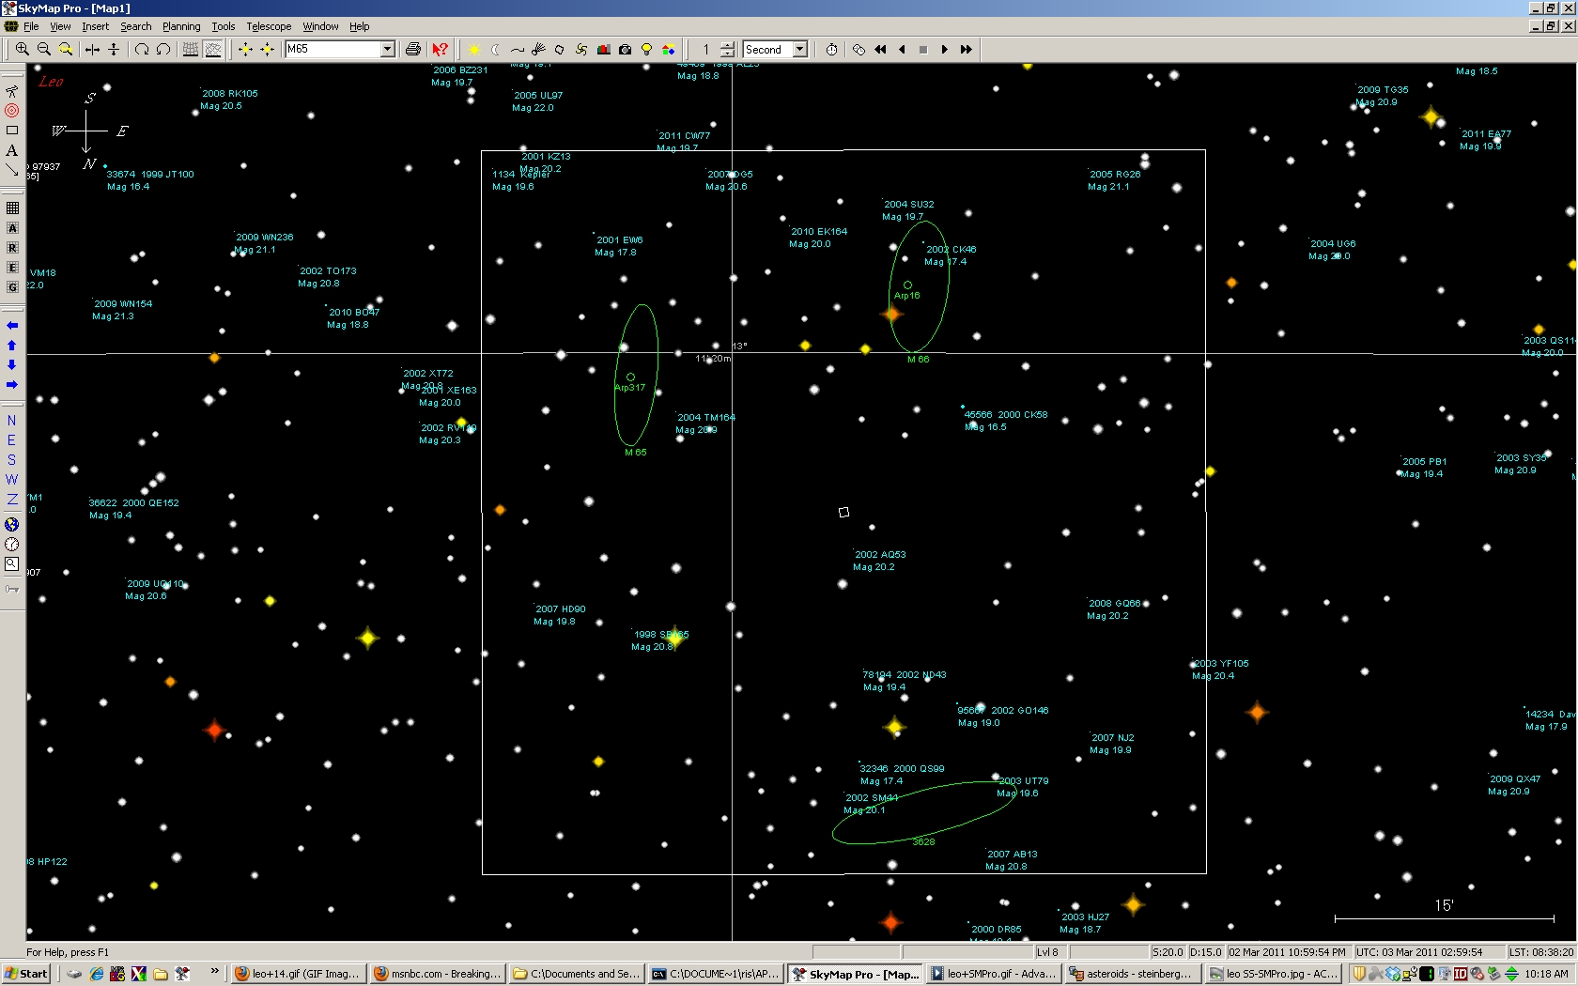Face south with the S sidebar button
The height and width of the screenshot is (986, 1578).
(x=11, y=460)
